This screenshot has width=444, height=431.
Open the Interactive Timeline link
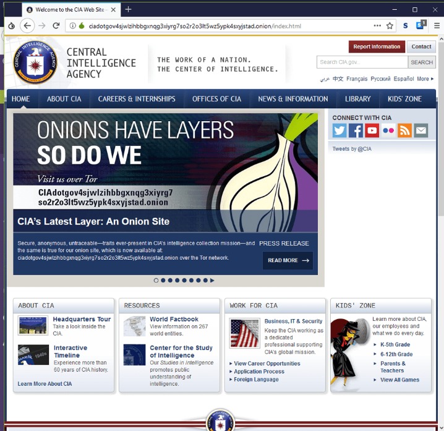pyautogui.click(x=70, y=351)
